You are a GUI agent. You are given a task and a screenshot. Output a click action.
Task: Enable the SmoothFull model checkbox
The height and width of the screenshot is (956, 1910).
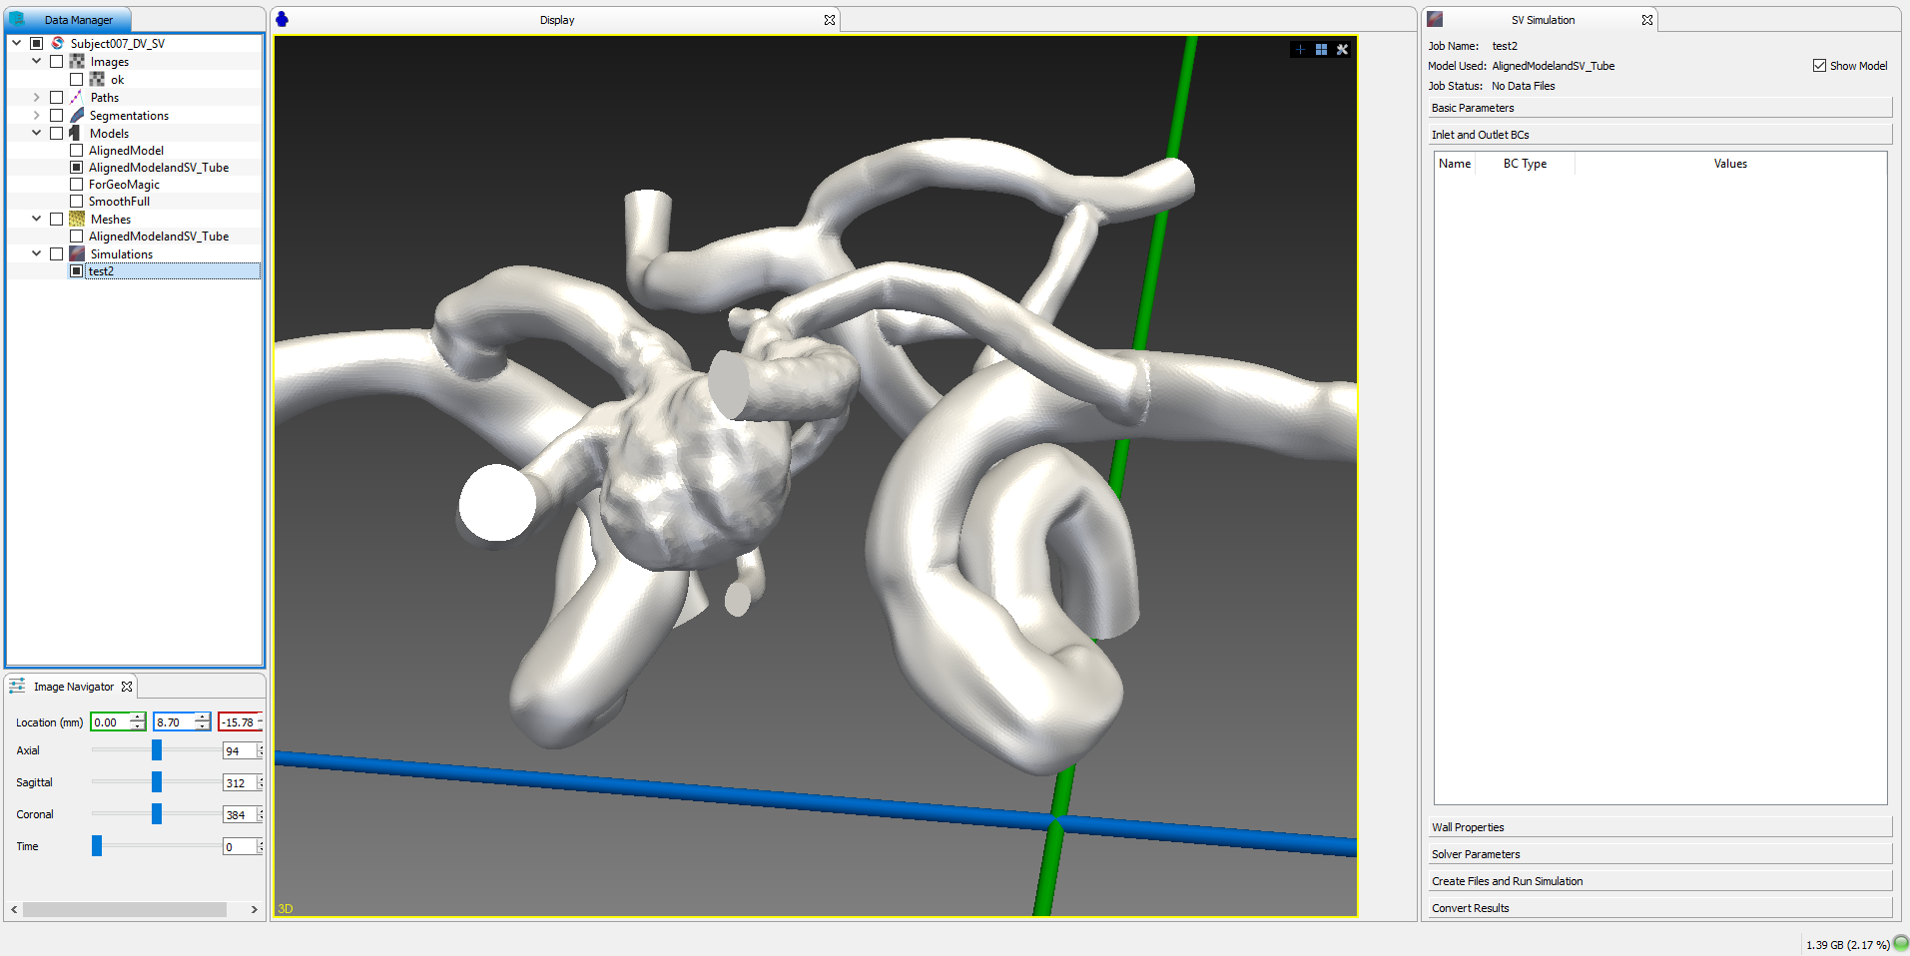tap(77, 201)
